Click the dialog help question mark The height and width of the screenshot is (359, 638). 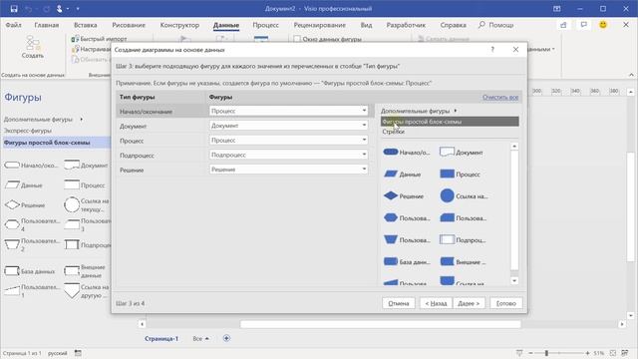point(492,49)
